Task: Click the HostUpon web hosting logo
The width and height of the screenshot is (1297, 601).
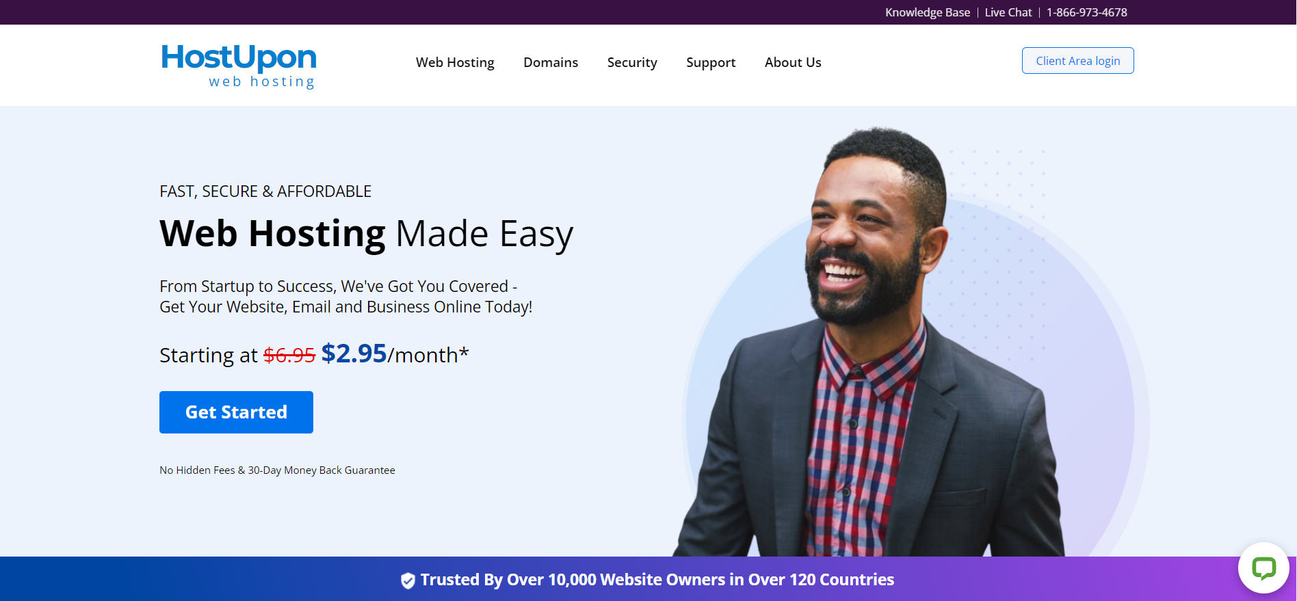Action: point(238,66)
